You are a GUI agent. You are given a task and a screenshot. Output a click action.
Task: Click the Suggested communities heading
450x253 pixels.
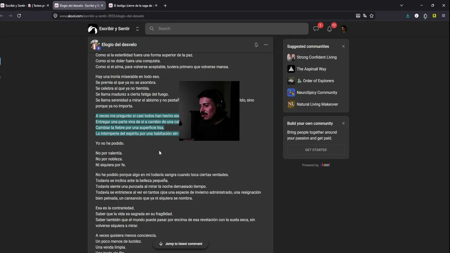click(308, 46)
